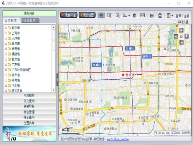This screenshot has height=145, width=193.
Task: Expand the 广东省 tree node
Action: (x=6, y=64)
